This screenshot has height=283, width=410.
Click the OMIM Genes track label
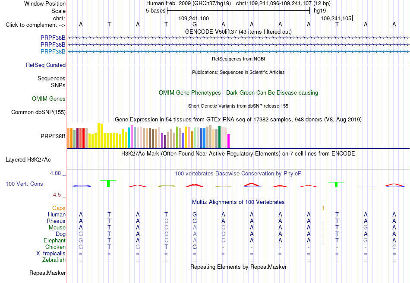(49, 99)
